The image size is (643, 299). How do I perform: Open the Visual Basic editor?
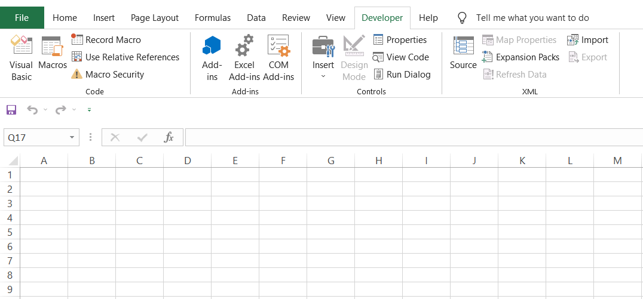point(21,58)
